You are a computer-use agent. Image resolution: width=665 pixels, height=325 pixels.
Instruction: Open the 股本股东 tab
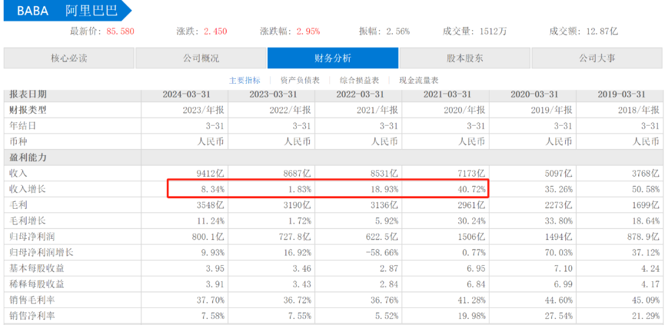[465, 58]
